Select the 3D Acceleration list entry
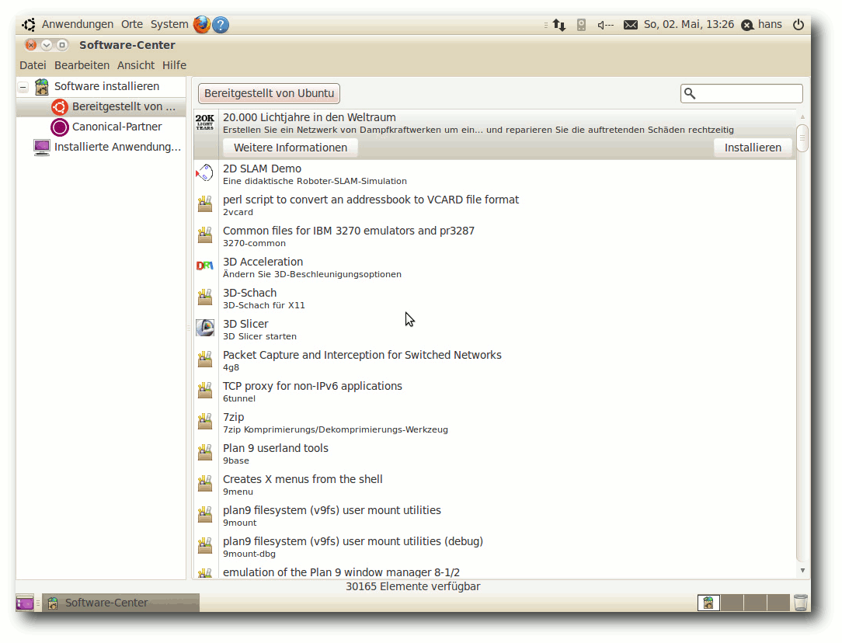This screenshot has height=643, width=842. pos(495,267)
